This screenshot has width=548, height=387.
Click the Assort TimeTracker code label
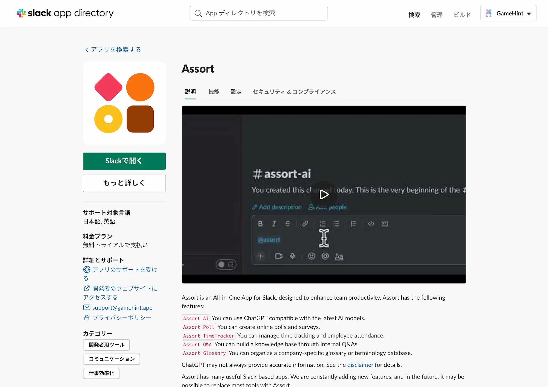pyautogui.click(x=209, y=336)
